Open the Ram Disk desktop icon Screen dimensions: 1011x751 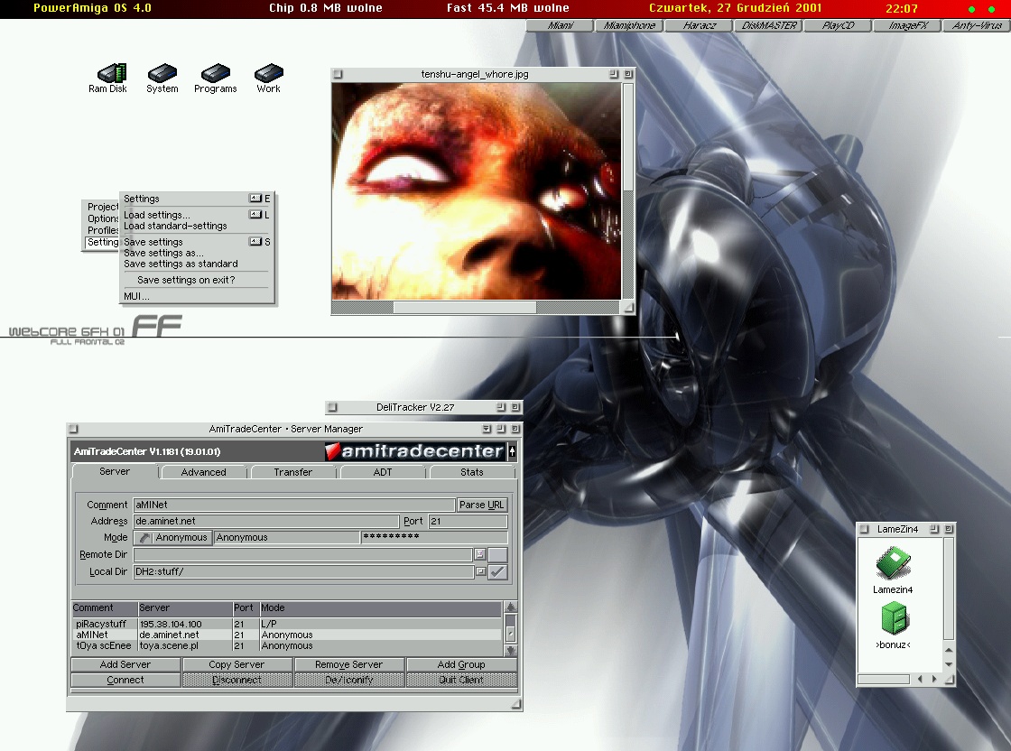(x=110, y=73)
